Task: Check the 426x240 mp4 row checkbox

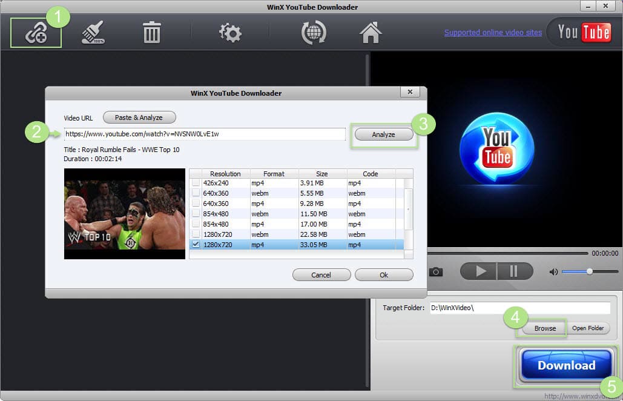Action: tap(196, 183)
